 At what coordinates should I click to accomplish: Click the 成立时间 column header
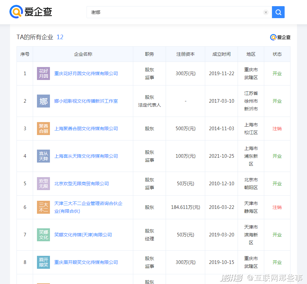coord(221,54)
